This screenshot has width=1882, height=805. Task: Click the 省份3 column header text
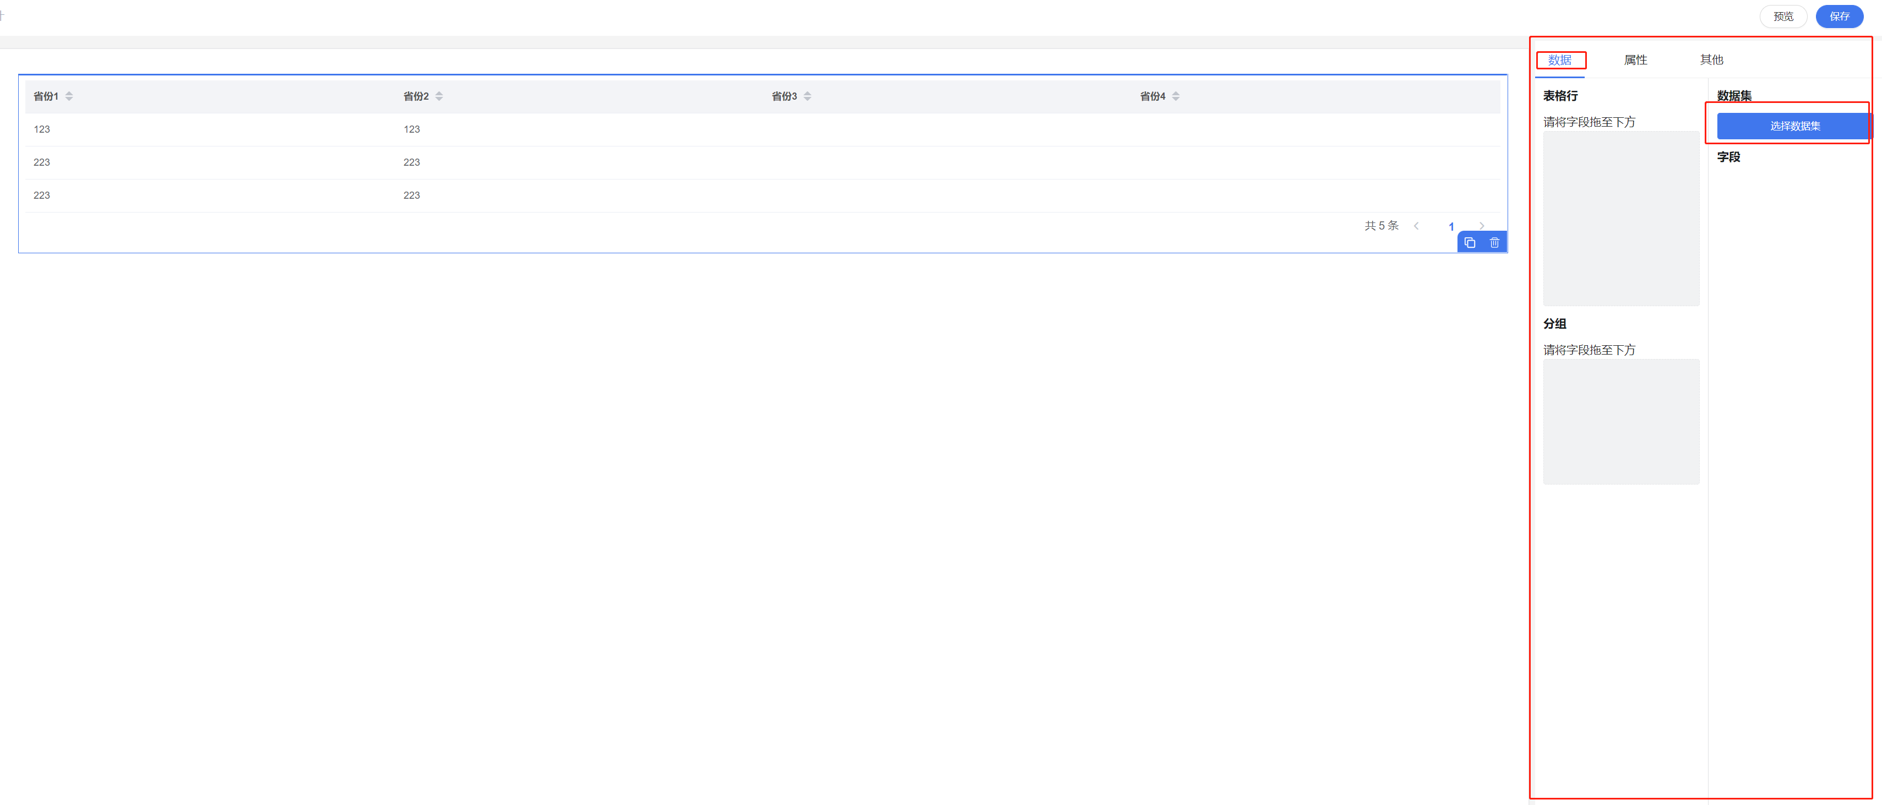[x=784, y=96]
